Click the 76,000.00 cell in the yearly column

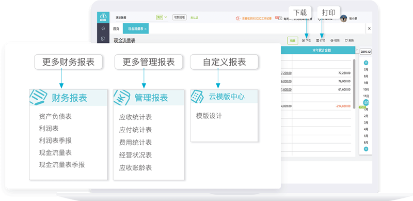point(344,81)
